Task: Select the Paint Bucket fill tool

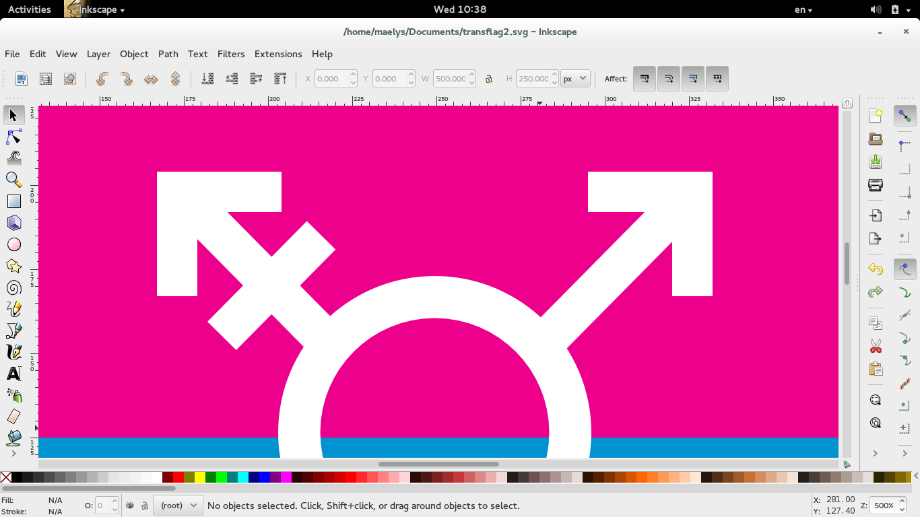Action: 13,438
